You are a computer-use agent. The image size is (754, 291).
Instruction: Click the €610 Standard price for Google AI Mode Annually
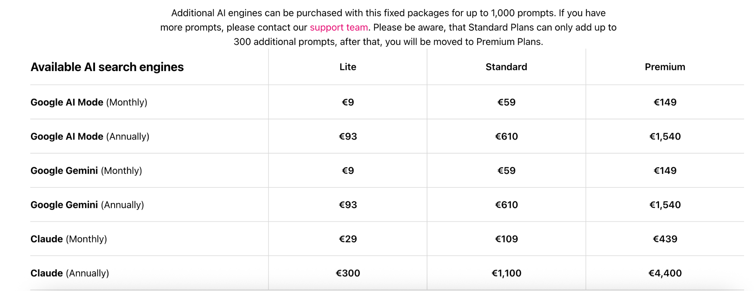pyautogui.click(x=506, y=136)
